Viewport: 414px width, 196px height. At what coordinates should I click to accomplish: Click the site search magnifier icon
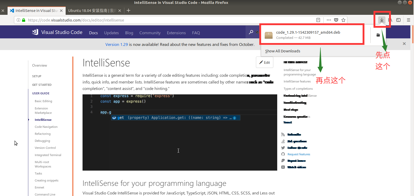click(251, 32)
